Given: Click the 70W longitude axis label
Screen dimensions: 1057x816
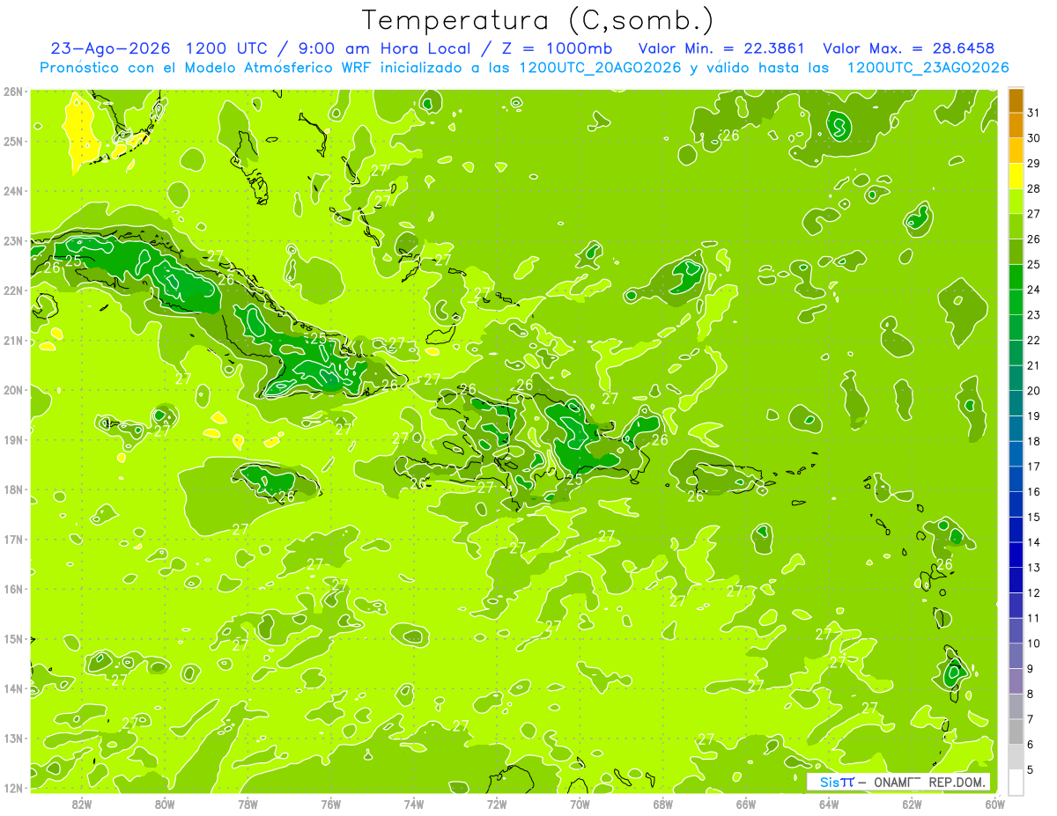Looking at the screenshot, I should (x=580, y=805).
